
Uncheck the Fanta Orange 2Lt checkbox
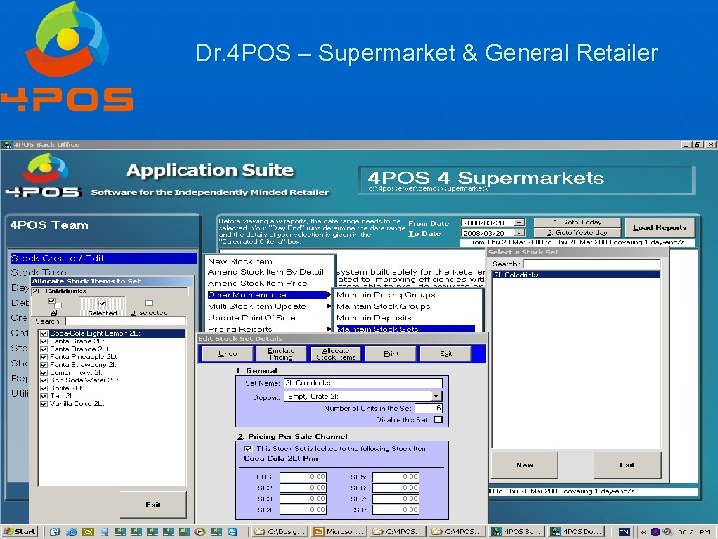coord(44,349)
